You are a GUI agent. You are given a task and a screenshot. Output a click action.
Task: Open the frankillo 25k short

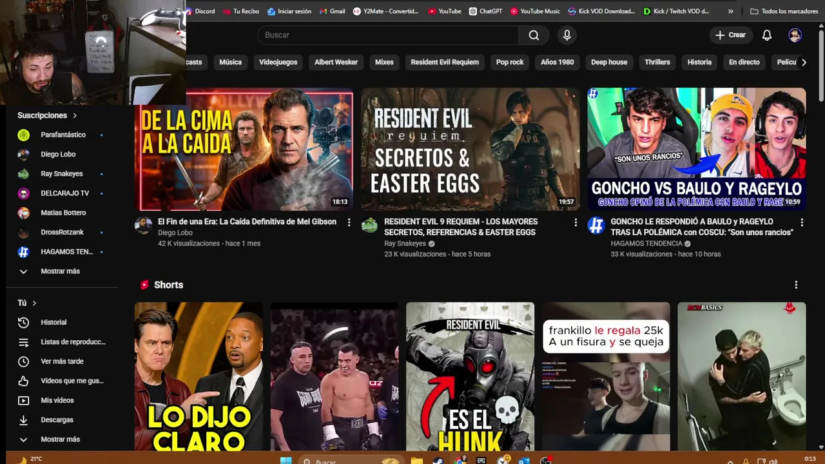(x=606, y=376)
